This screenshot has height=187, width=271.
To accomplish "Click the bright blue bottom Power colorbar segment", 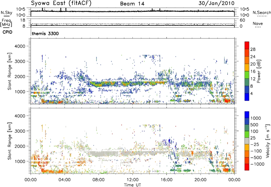I will pos(247,97).
